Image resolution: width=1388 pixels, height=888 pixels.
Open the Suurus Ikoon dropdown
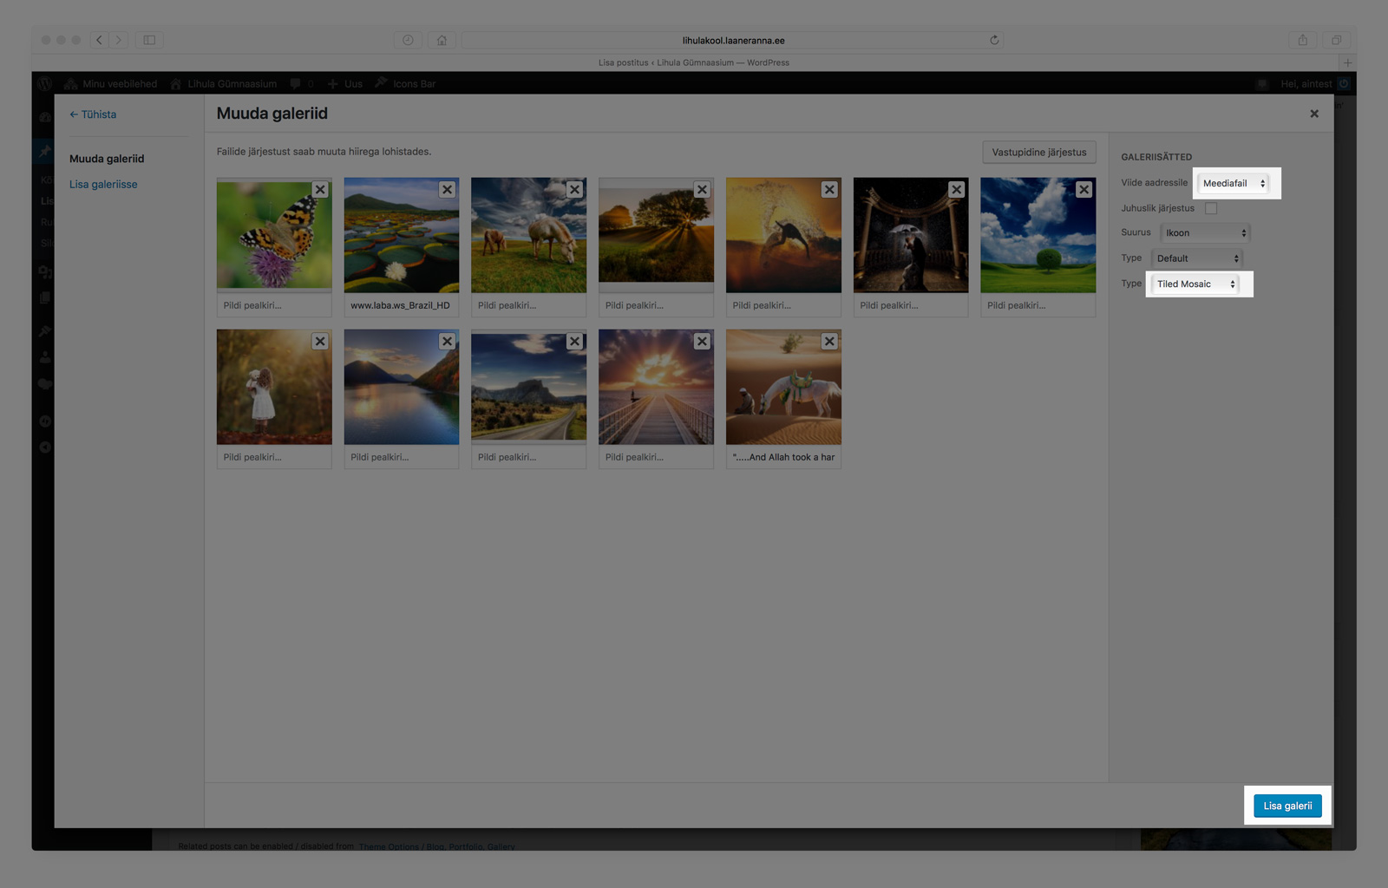pos(1205,233)
